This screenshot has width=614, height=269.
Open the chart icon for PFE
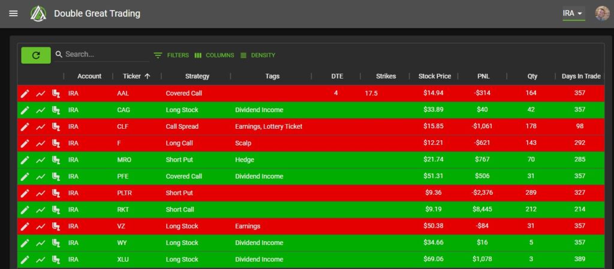(x=41, y=176)
